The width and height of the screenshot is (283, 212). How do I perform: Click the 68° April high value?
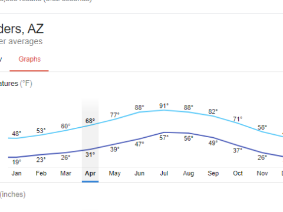click(x=90, y=121)
